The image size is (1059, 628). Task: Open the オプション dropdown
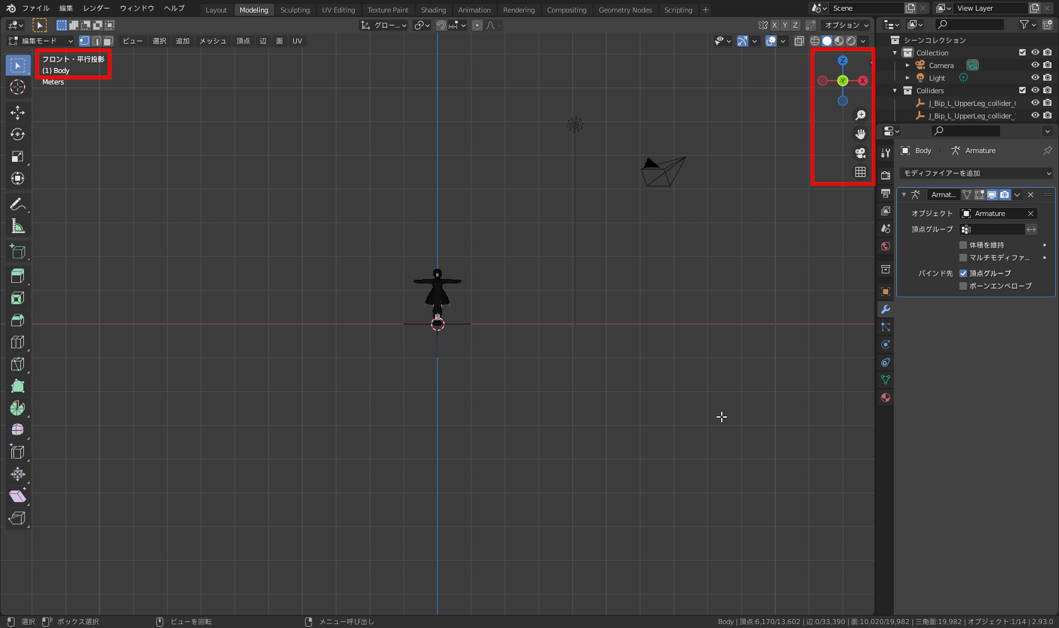pyautogui.click(x=847, y=25)
